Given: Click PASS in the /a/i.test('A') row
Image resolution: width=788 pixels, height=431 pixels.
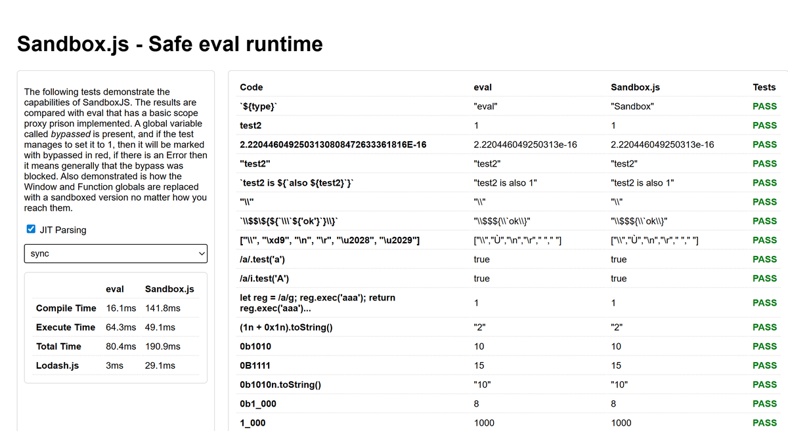Looking at the screenshot, I should pos(764,278).
